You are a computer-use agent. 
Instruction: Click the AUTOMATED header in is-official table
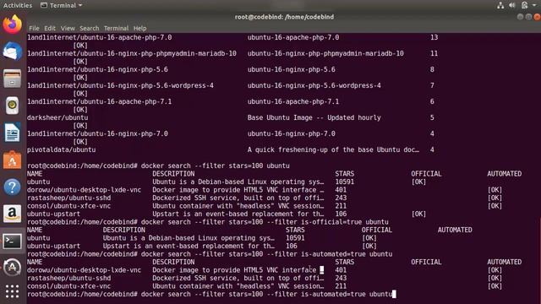pos(455,230)
